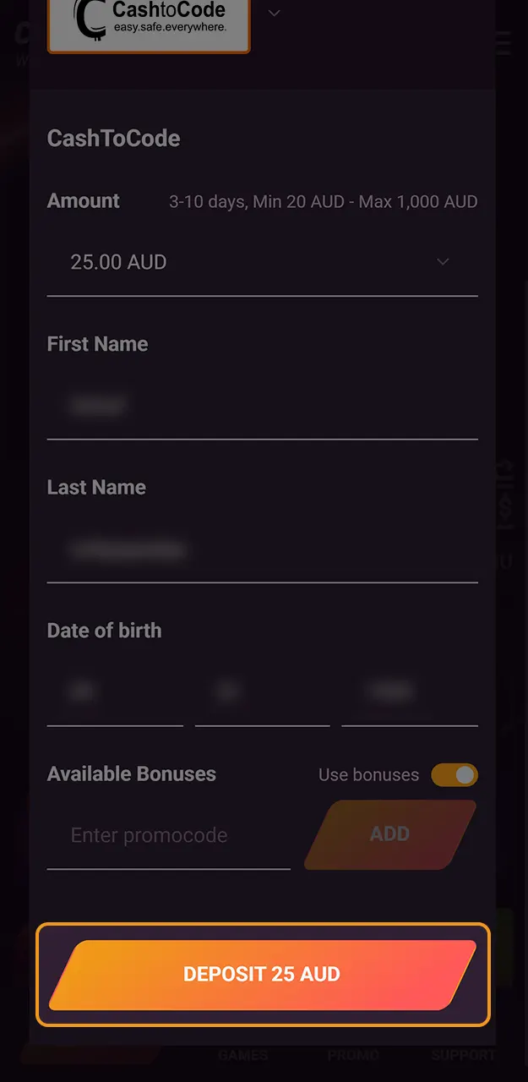The height and width of the screenshot is (1082, 528).
Task: Select the Last Name input field
Action: pyautogui.click(x=262, y=549)
